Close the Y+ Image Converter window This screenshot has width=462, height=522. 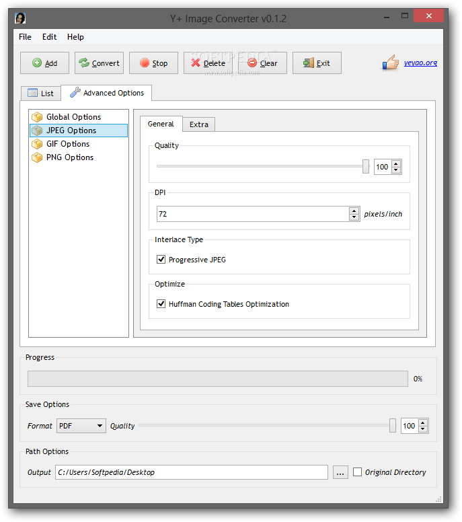[x=429, y=16]
